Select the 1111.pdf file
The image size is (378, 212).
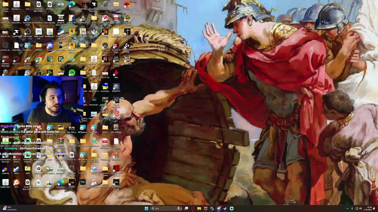(116, 19)
